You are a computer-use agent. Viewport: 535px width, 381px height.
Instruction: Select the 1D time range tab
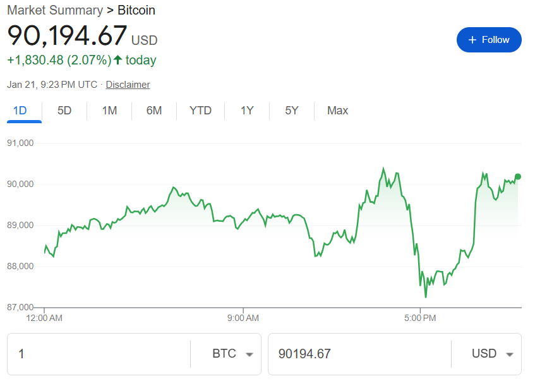coord(20,111)
